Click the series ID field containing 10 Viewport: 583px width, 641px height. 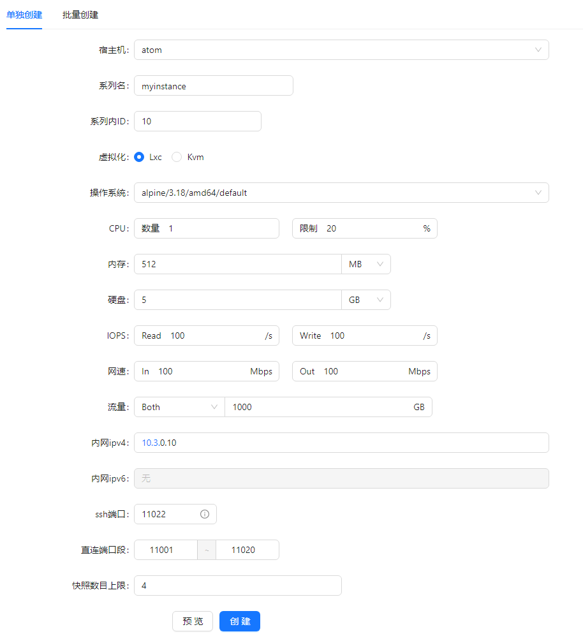[x=198, y=121]
